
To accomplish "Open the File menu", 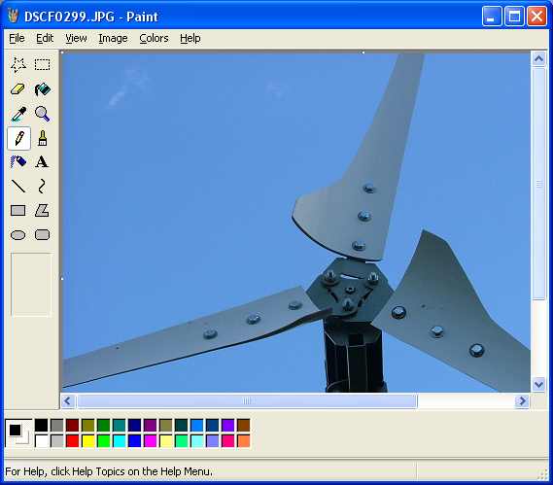I will coord(17,38).
